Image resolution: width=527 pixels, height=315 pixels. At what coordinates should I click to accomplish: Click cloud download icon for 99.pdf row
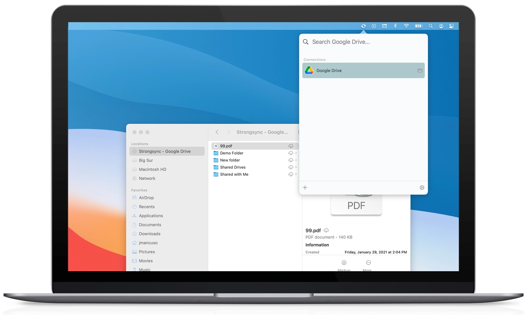click(291, 146)
